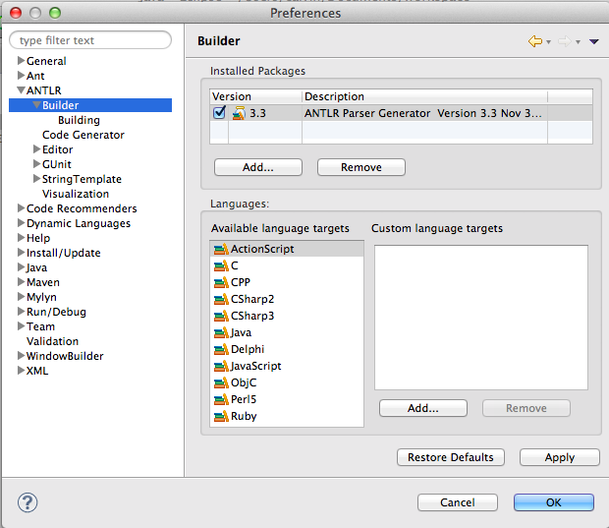The image size is (609, 528).
Task: Expand the Help preferences node
Action: 21,238
